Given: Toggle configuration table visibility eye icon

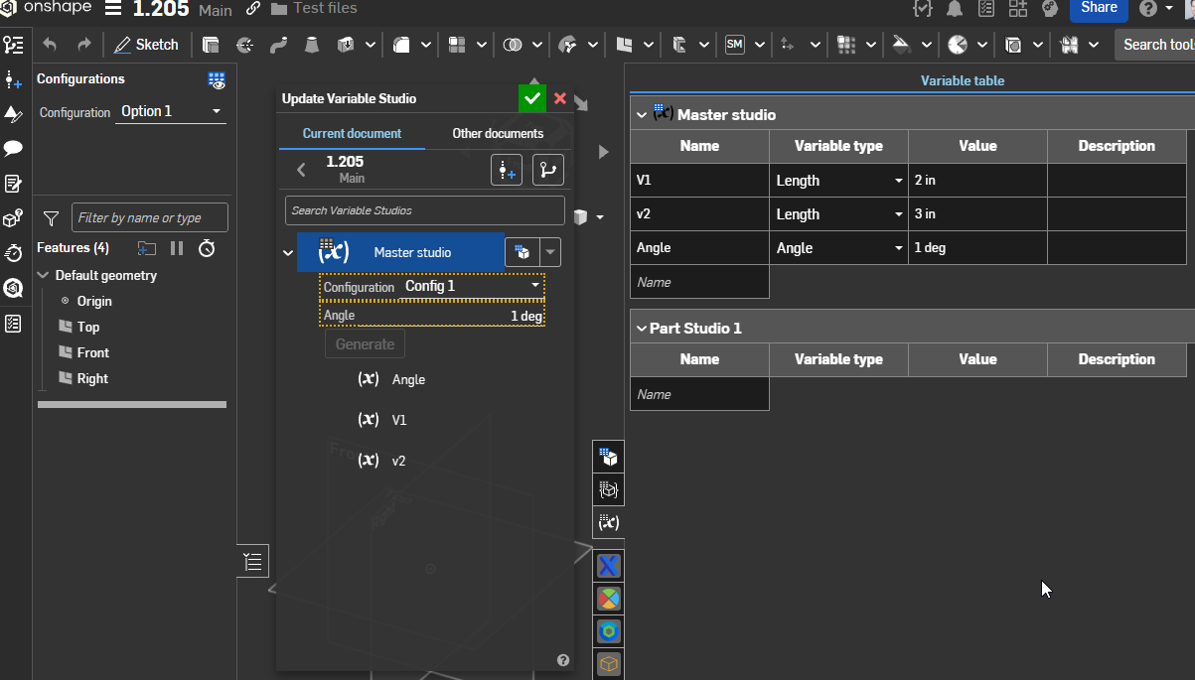Looking at the screenshot, I should pyautogui.click(x=217, y=80).
